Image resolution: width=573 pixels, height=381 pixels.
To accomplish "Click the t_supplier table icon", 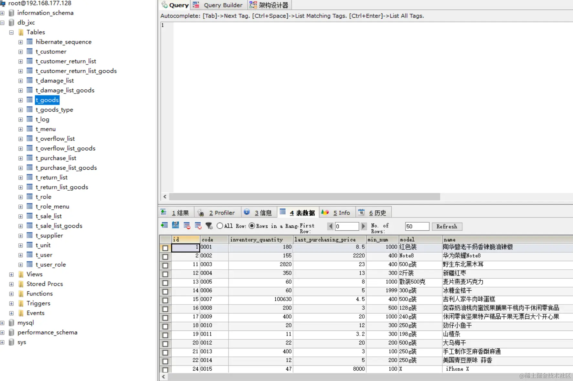I will coord(30,235).
